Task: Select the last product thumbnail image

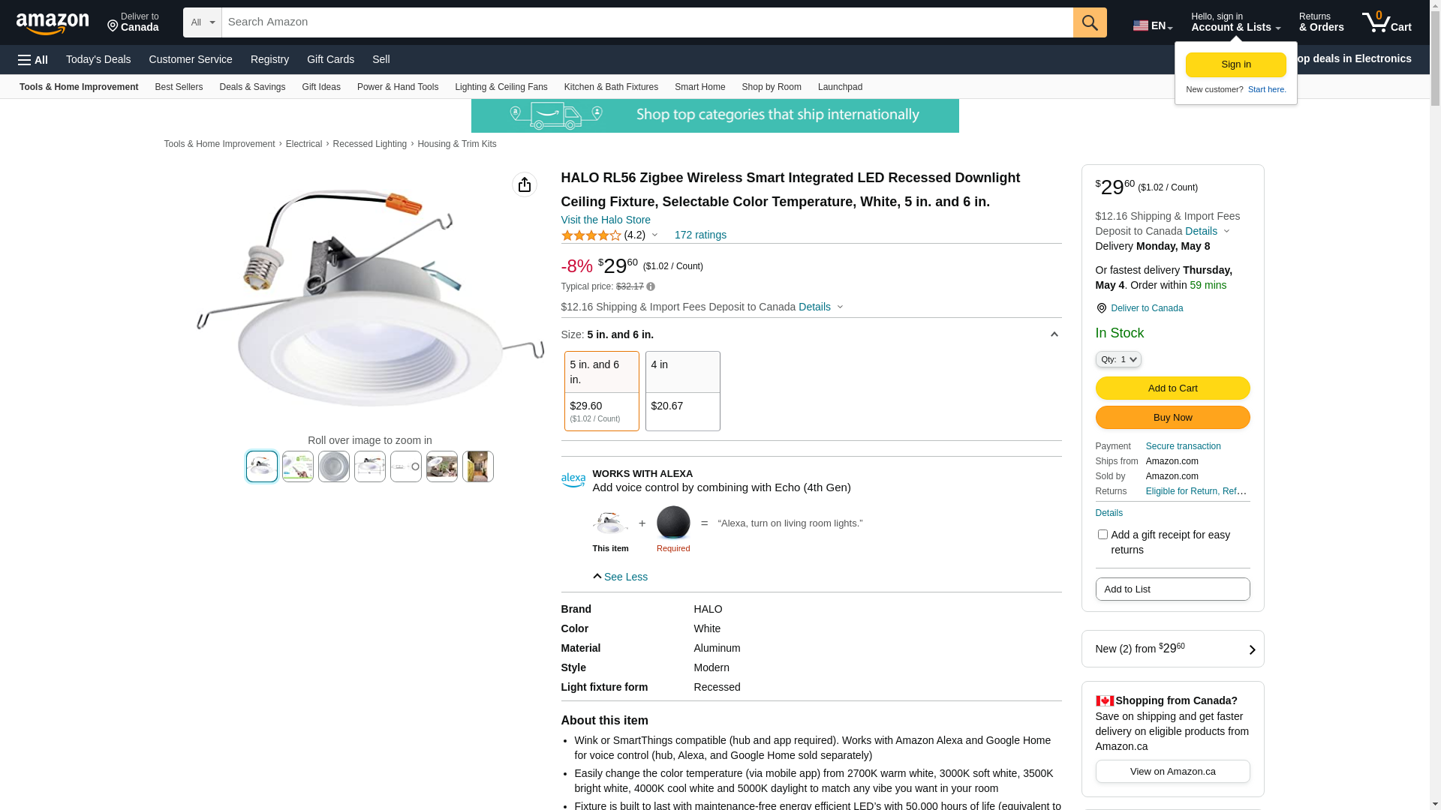Action: (478, 466)
